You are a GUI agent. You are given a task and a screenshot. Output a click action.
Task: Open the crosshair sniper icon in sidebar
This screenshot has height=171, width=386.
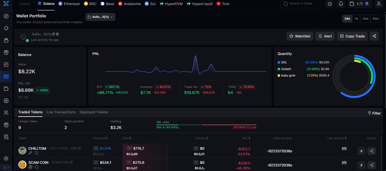pos(6,28)
